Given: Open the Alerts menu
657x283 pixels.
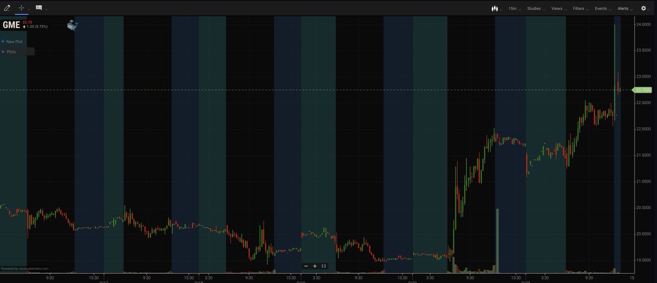Looking at the screenshot, I should coord(624,9).
